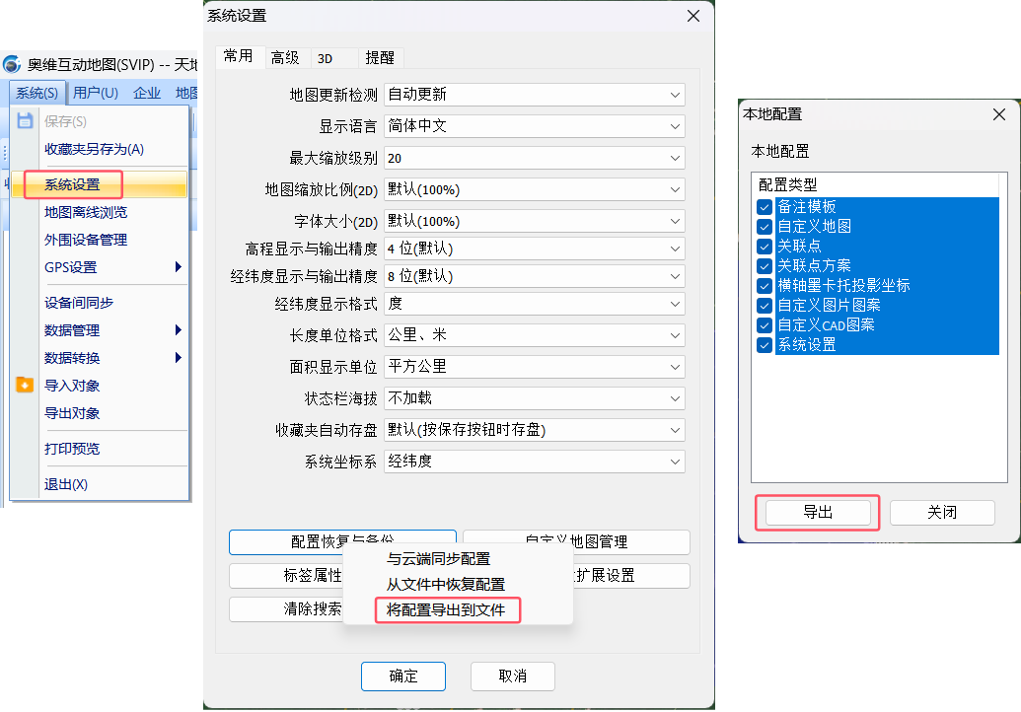1021x712 pixels.
Task: Choose 外围设备管理 menu item
Action: click(x=99, y=240)
